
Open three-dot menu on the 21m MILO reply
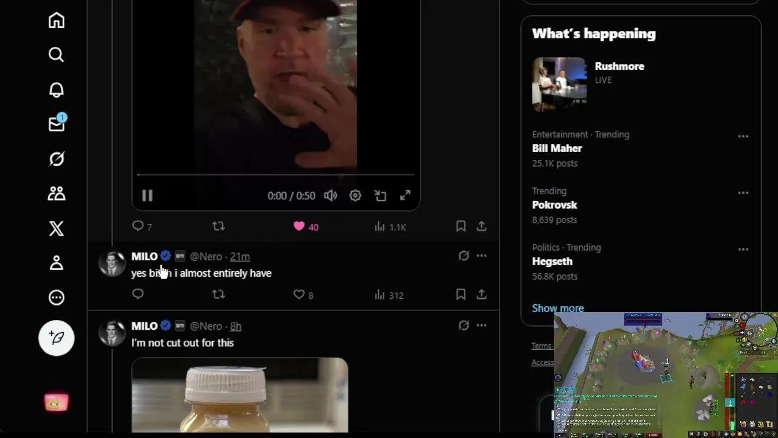[x=481, y=256]
